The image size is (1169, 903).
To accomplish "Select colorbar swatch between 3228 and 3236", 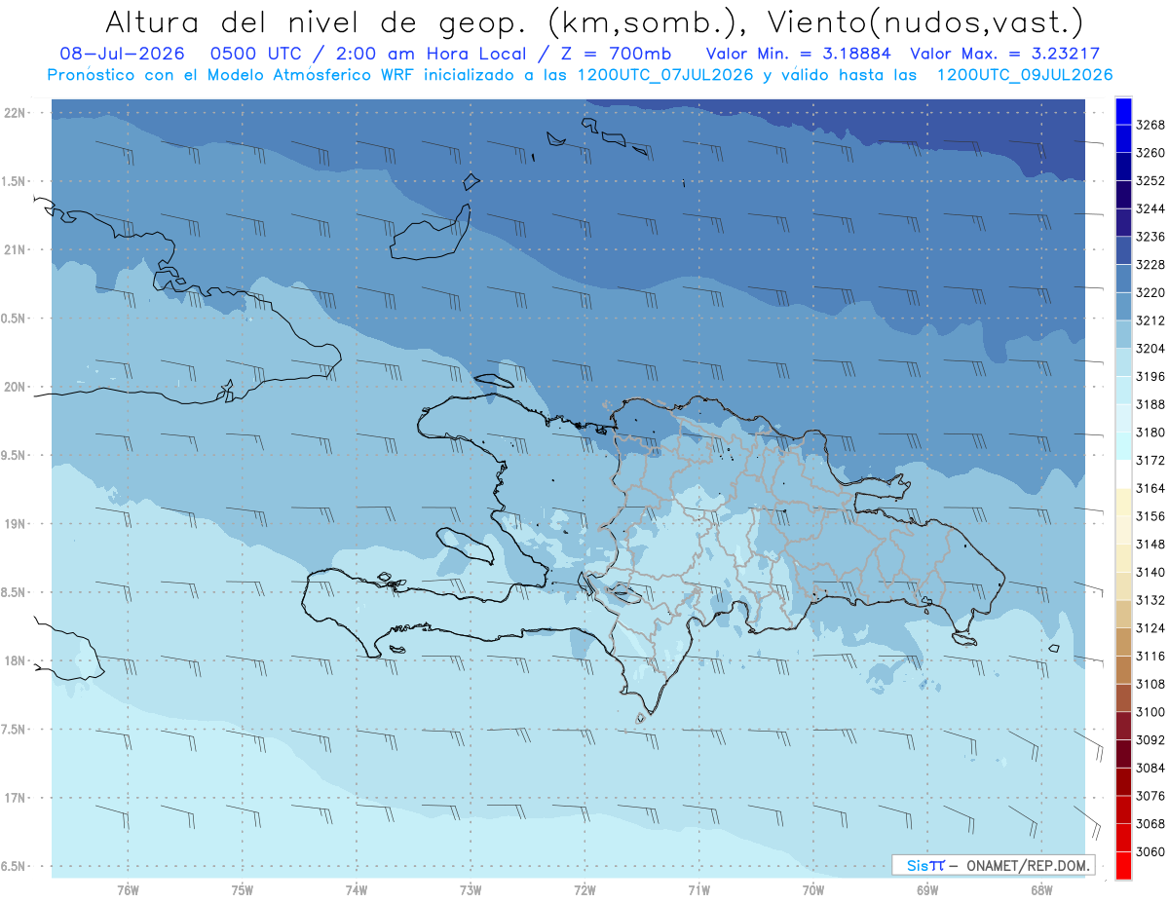I will pyautogui.click(x=1123, y=250).
